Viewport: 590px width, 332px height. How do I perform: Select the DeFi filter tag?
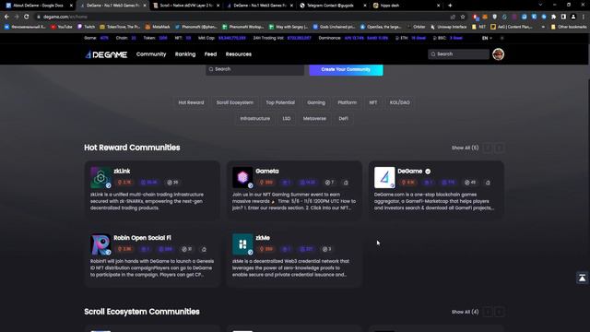click(343, 119)
